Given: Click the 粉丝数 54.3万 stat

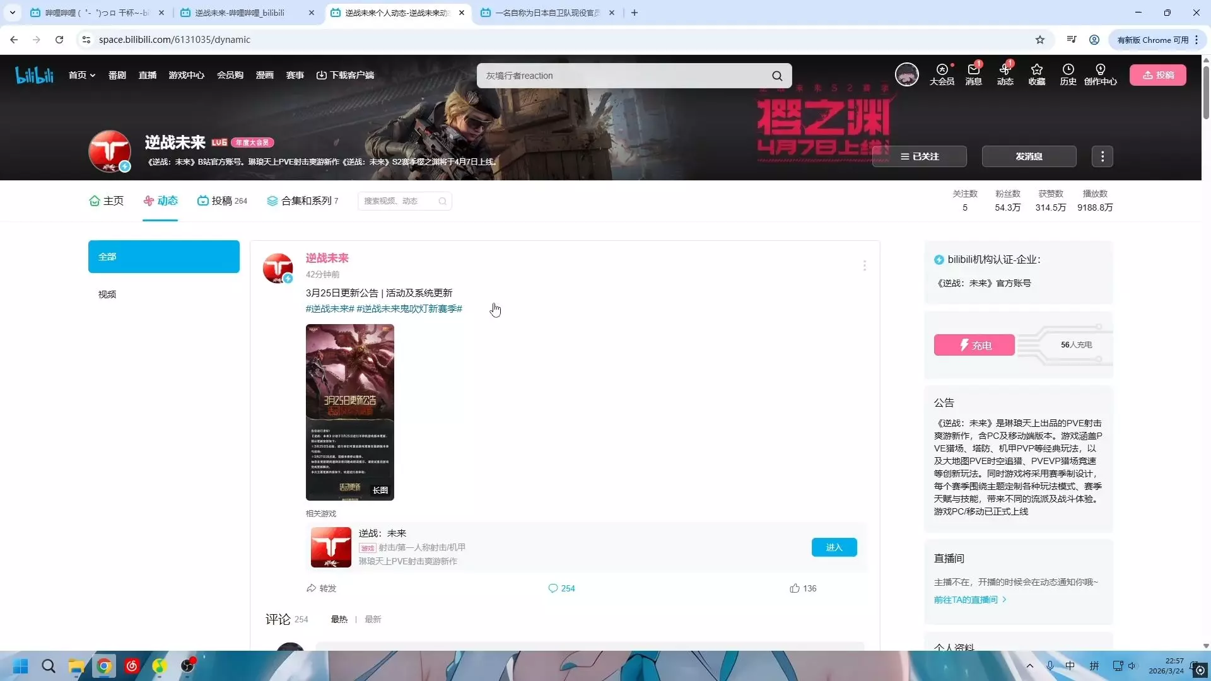Looking at the screenshot, I should tap(1007, 201).
